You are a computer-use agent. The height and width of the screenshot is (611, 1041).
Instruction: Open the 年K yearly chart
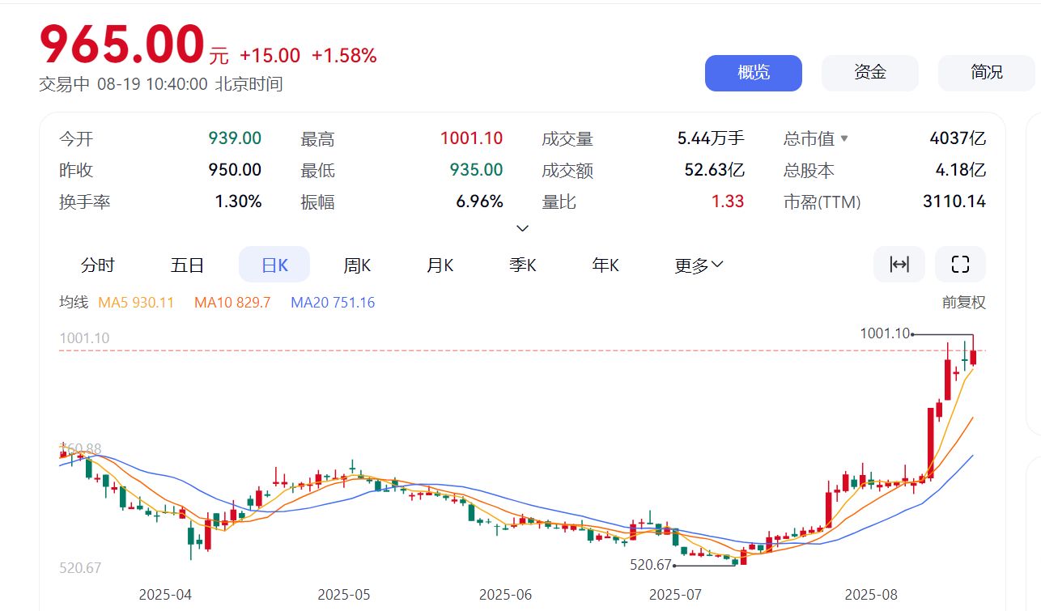(604, 265)
